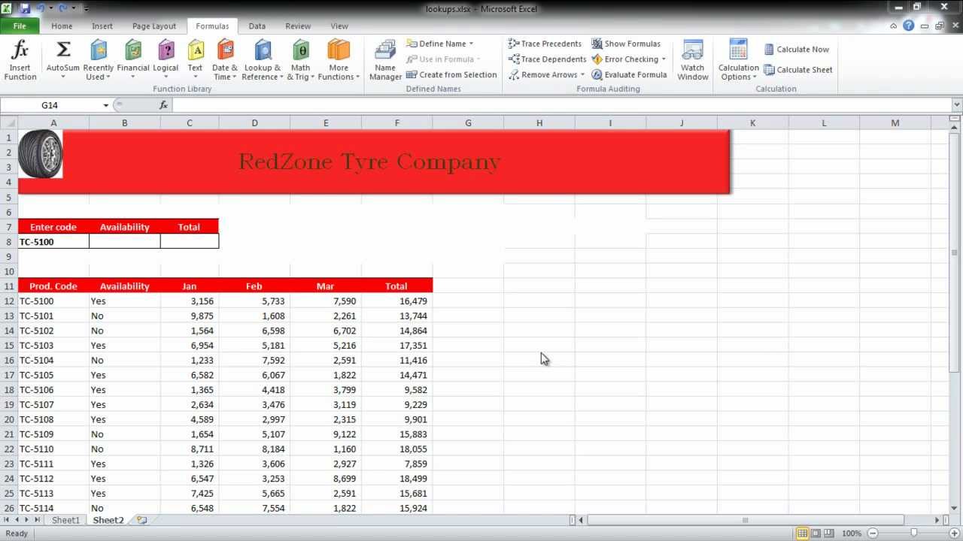This screenshot has height=541, width=963.
Task: Select the Availability input cell B8
Action: [125, 242]
